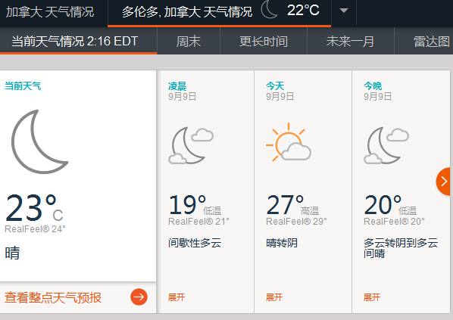The width and height of the screenshot is (453, 320).
Task: Click the moon icon in the top header bar
Action: pos(269,10)
